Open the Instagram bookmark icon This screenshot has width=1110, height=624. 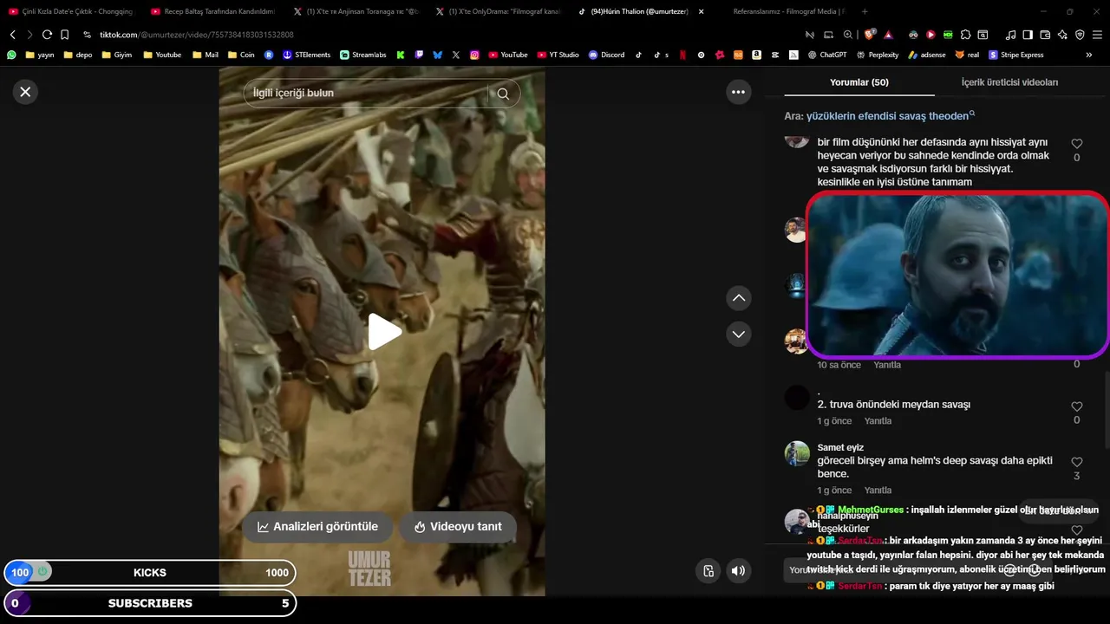pyautogui.click(x=474, y=55)
